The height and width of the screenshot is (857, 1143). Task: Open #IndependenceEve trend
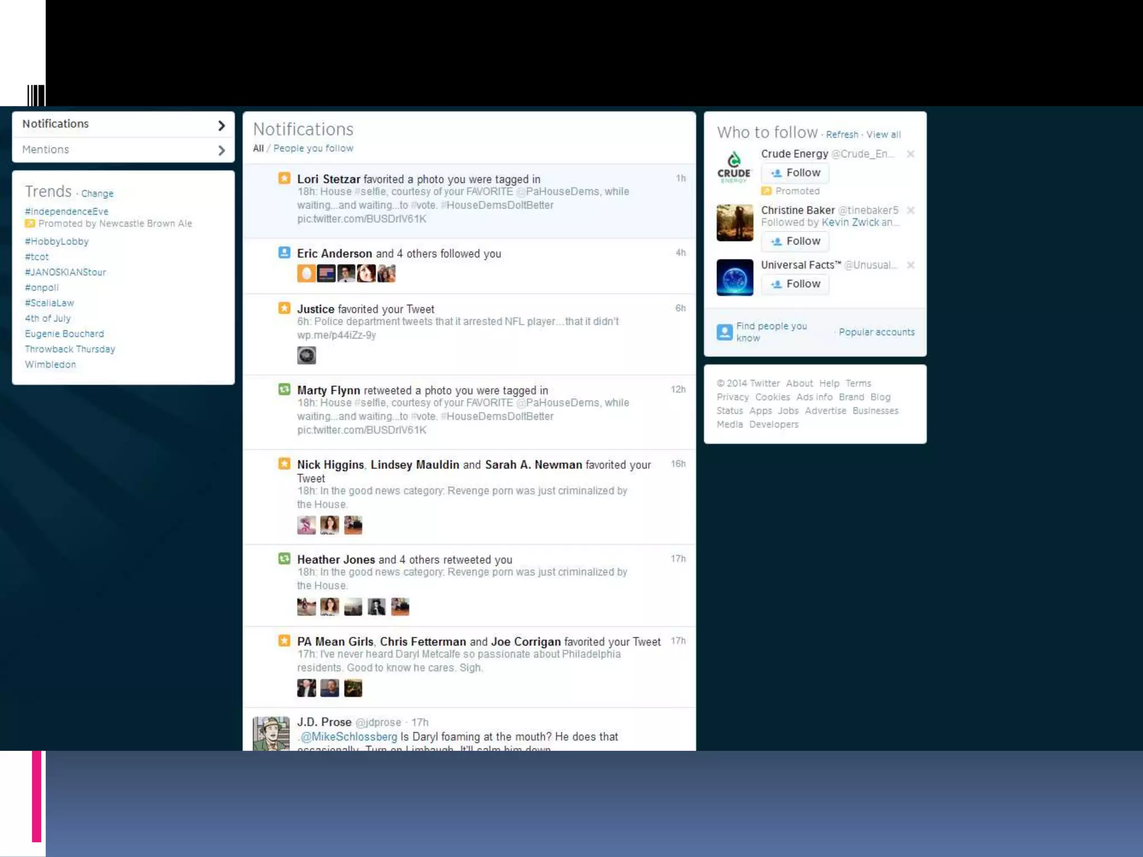click(x=66, y=211)
